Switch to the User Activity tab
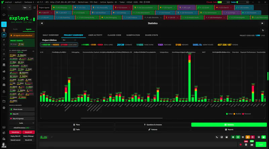This screenshot has width=269, height=149. click(x=95, y=35)
